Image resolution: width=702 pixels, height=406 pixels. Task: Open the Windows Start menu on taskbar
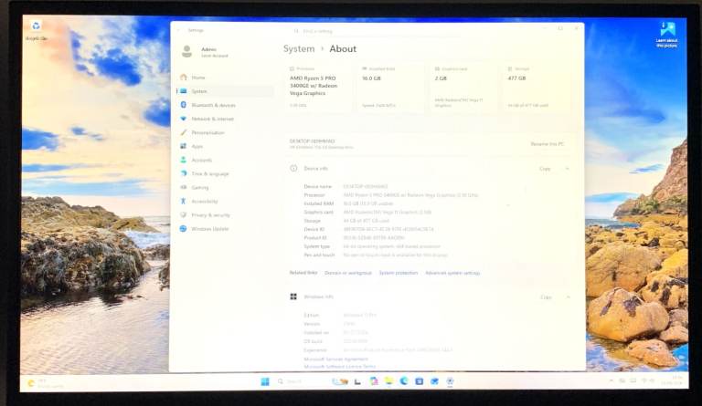(x=265, y=381)
